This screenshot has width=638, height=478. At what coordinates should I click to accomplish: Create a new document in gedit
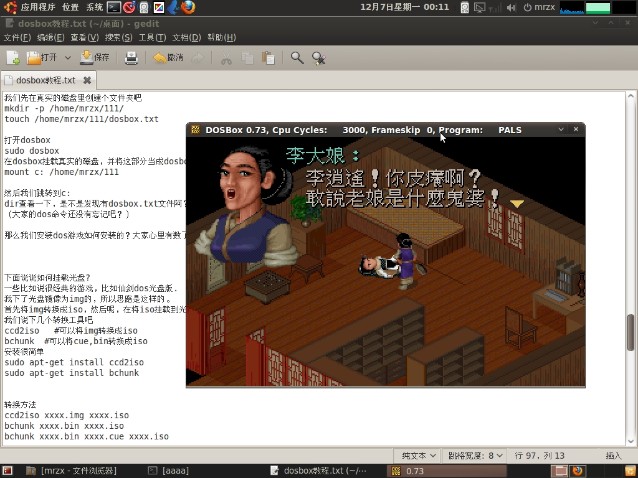point(13,58)
